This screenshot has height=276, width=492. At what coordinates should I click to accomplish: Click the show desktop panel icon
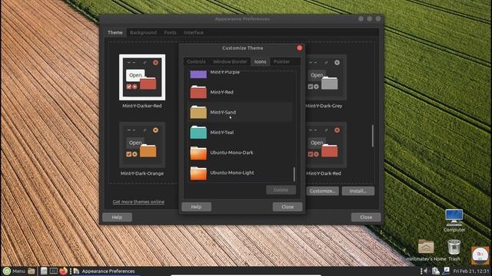pos(44,271)
